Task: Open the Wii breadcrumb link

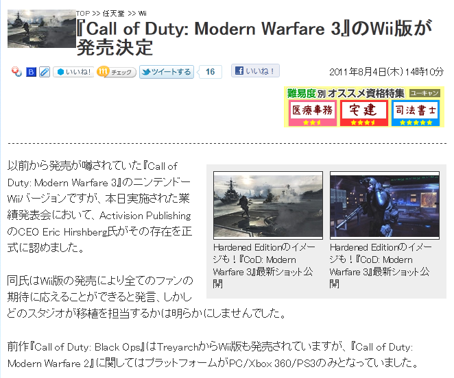Action: [x=142, y=13]
